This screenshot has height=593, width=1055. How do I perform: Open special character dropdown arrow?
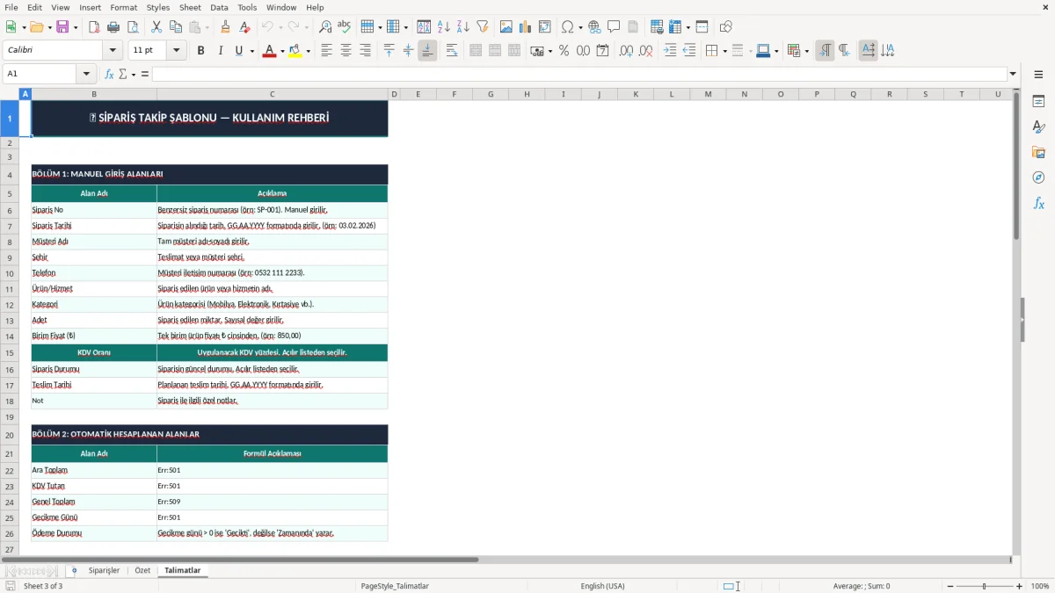click(580, 27)
